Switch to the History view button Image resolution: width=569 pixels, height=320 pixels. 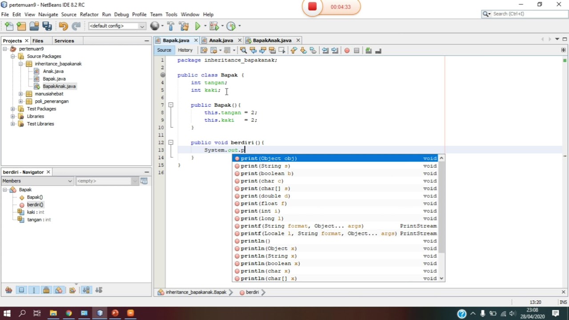tap(185, 50)
